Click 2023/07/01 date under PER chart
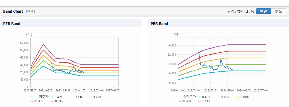This screenshot has width=289, height=107. click(x=63, y=91)
